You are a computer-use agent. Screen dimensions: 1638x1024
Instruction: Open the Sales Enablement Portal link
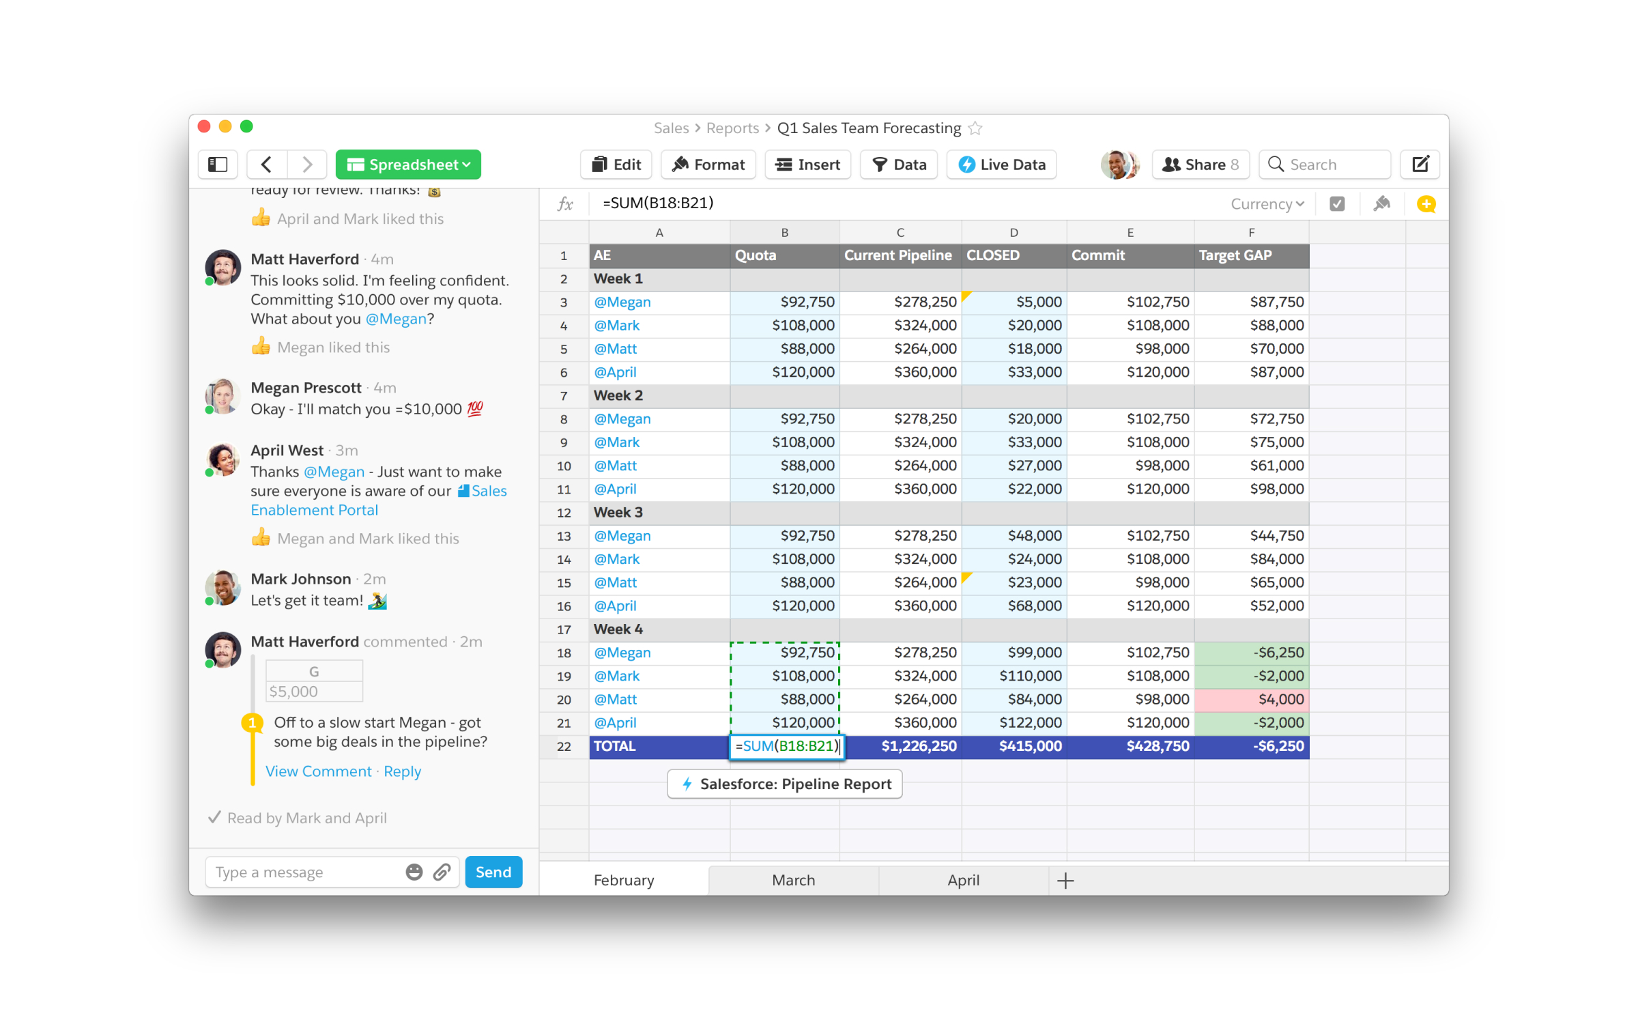[x=314, y=509]
